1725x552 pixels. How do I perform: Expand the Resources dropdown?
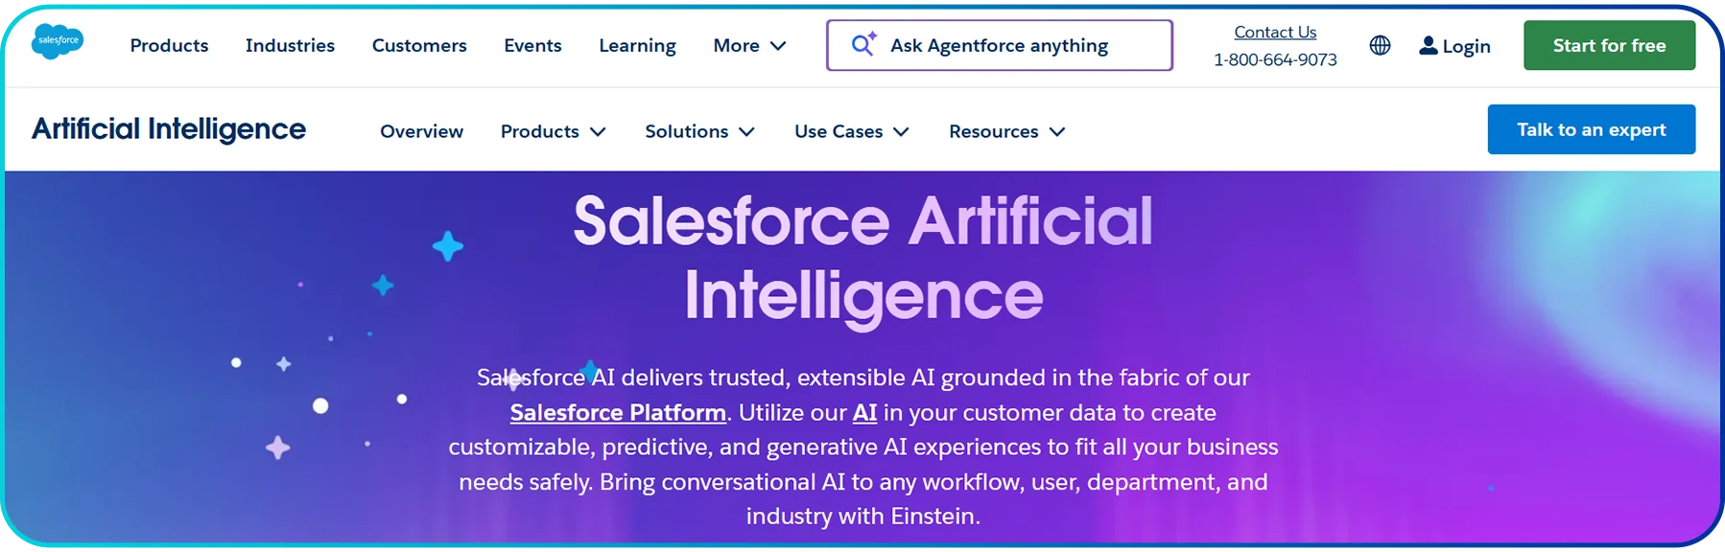click(x=1005, y=131)
